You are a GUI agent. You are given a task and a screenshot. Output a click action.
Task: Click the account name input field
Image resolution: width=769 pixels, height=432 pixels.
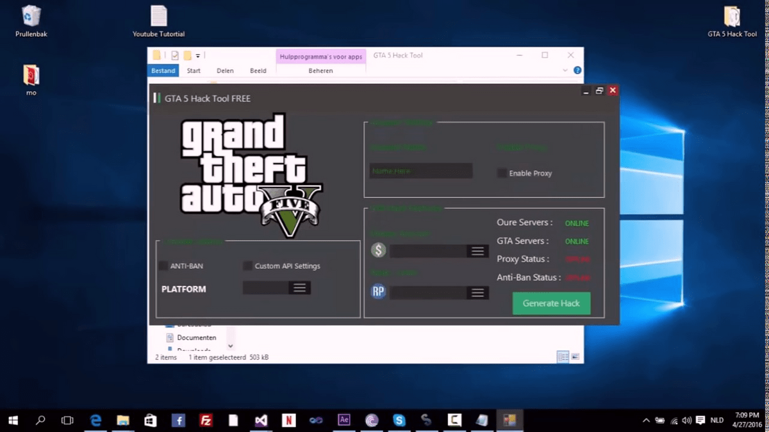point(421,171)
